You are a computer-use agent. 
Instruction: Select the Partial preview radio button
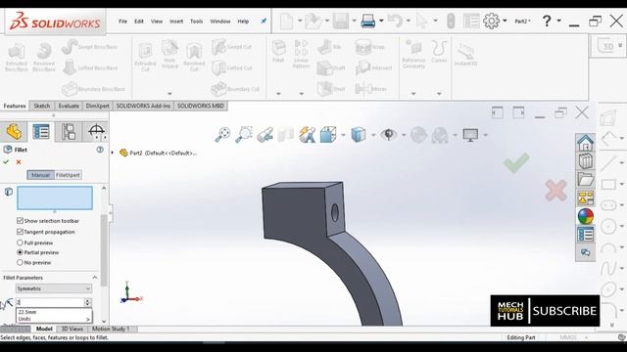tap(20, 252)
